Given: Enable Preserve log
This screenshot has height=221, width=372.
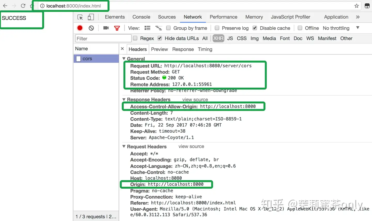Looking at the screenshot, I should pyautogui.click(x=217, y=28).
